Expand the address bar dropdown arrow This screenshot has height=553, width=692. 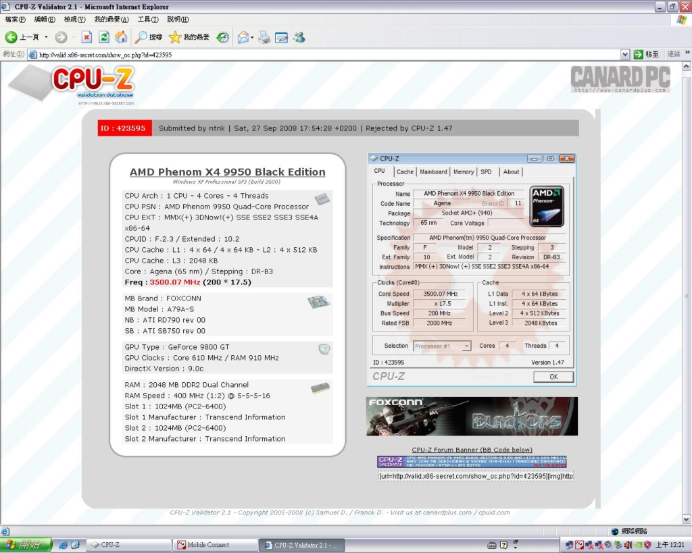(x=625, y=55)
